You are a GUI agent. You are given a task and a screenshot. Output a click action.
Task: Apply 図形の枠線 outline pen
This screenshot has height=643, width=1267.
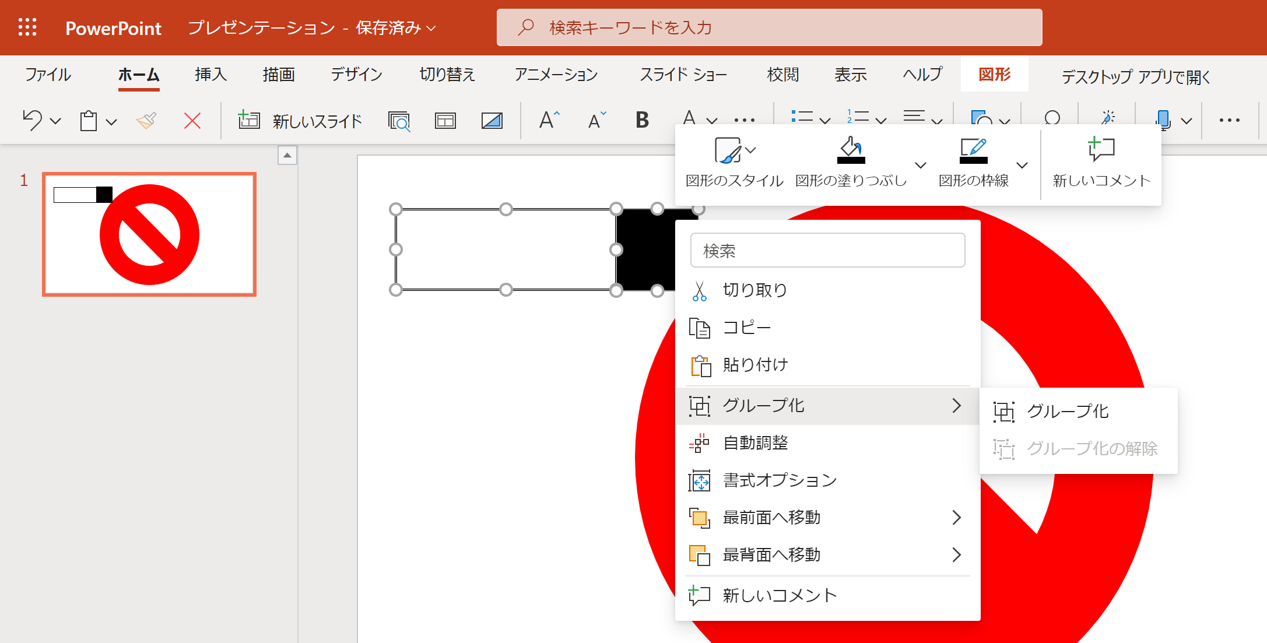point(974,163)
